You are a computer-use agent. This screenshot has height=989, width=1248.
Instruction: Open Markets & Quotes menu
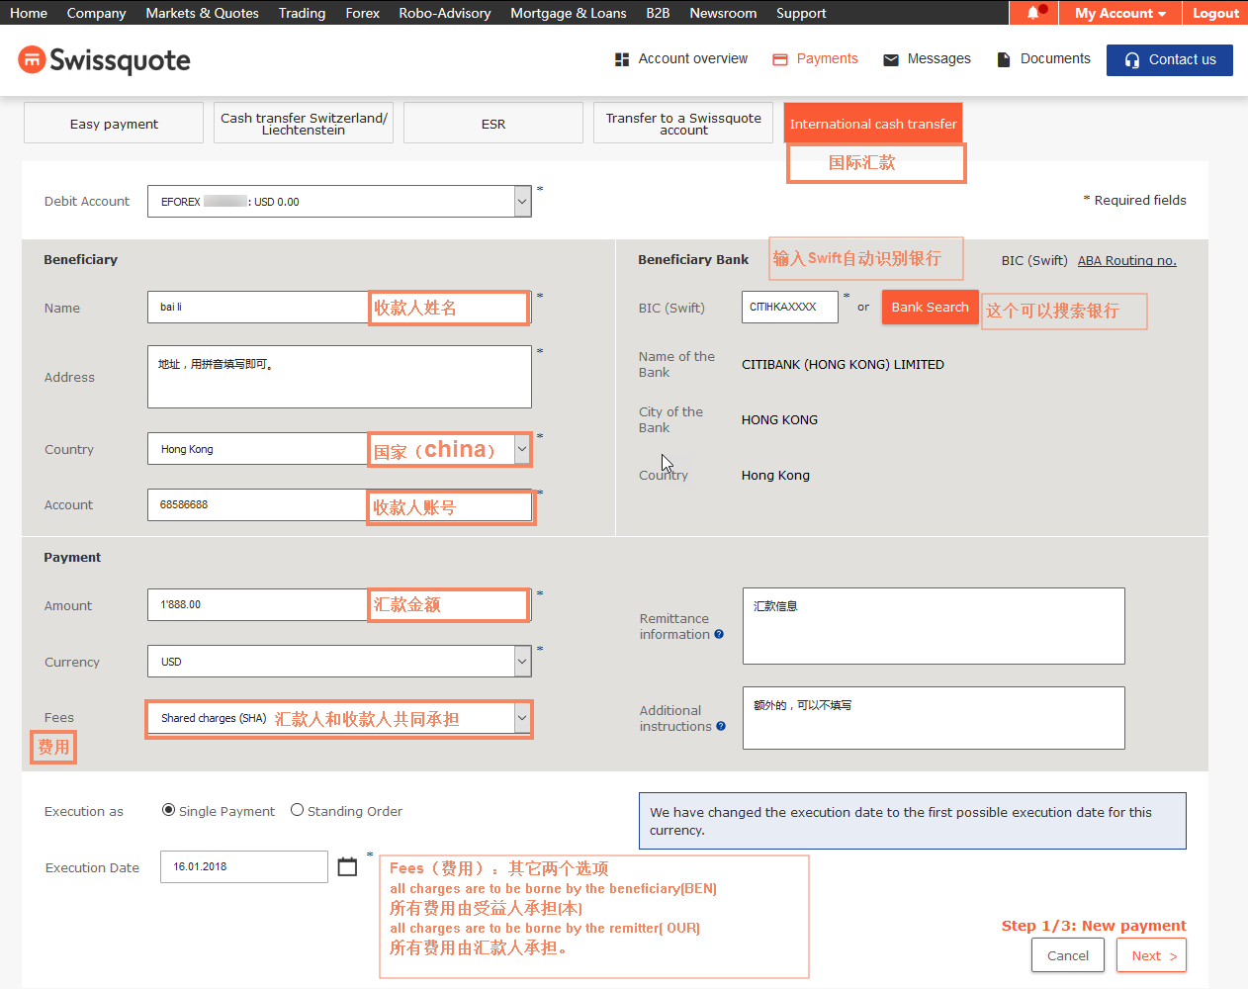pos(202,13)
